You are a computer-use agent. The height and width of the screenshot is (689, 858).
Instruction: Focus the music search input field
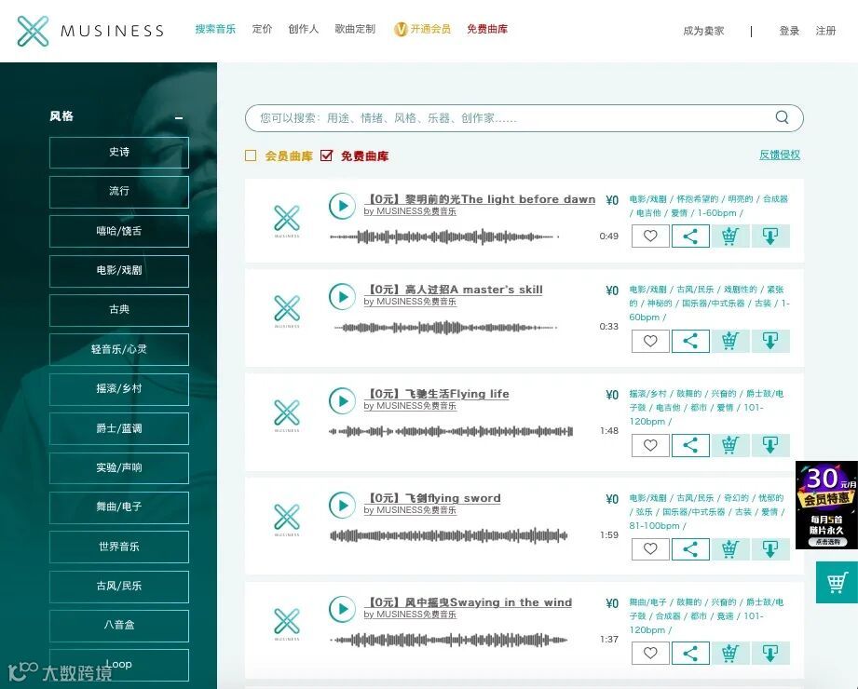(524, 118)
